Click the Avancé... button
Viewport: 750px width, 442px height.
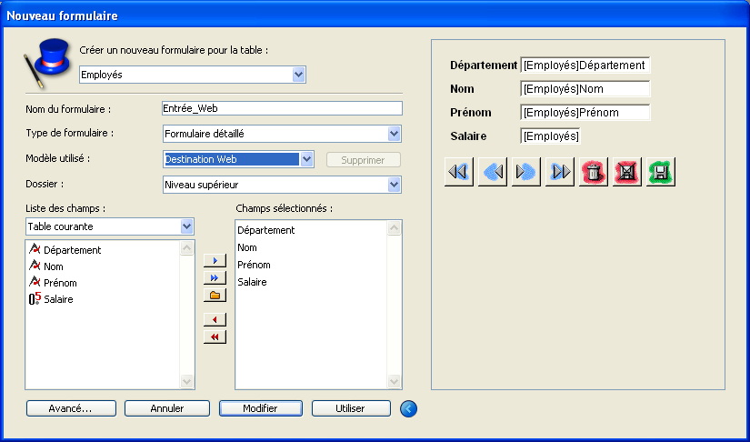click(x=71, y=408)
